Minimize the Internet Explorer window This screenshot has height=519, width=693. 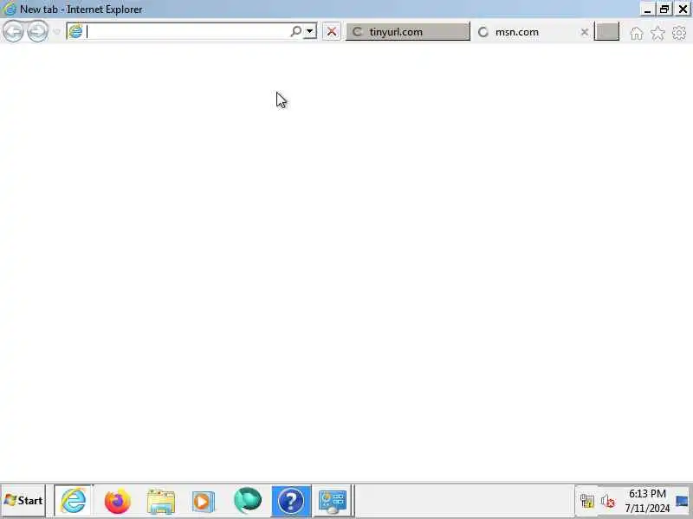point(647,10)
